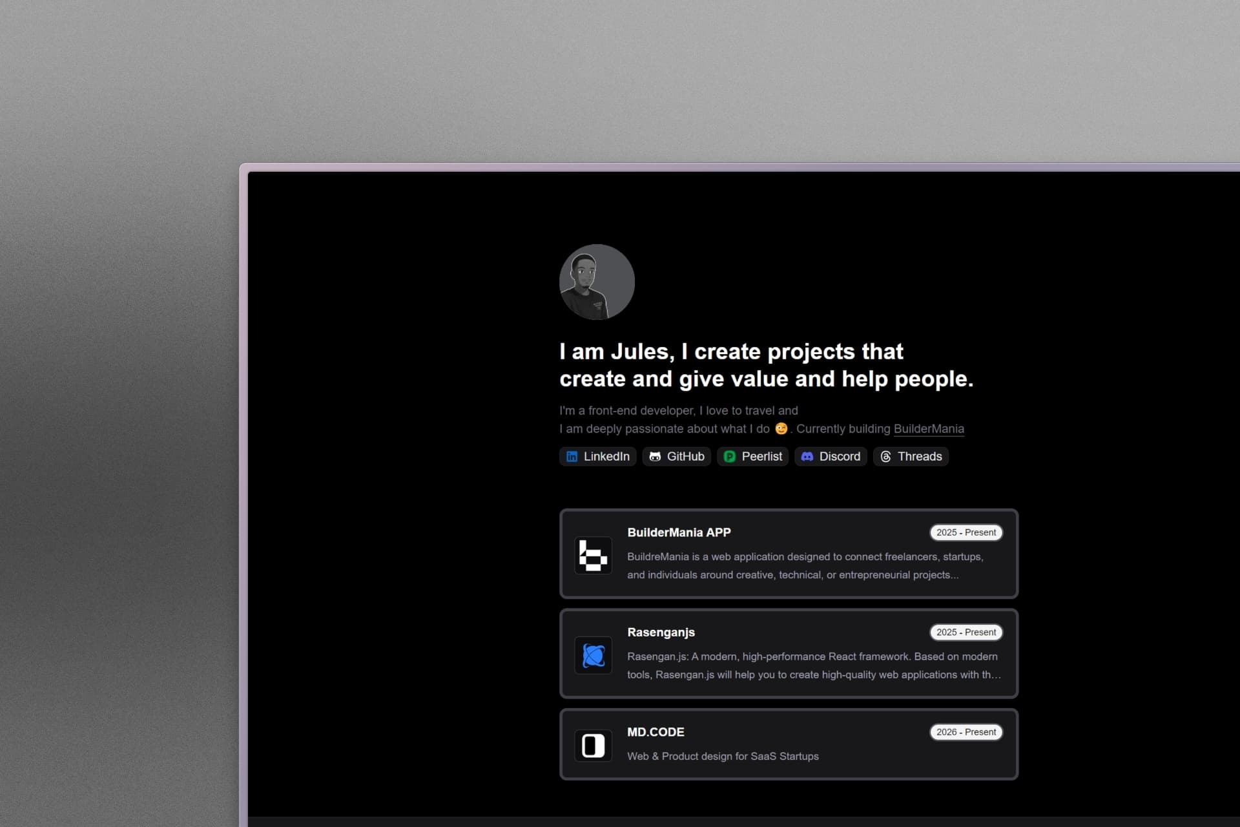Open the Rasenganjs project card
The image size is (1240, 827).
click(x=789, y=654)
